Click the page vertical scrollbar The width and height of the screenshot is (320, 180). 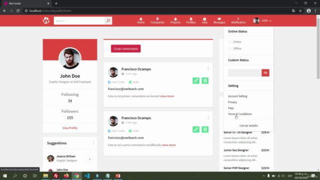[318, 48]
